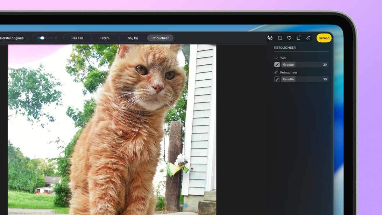382x215 pixels.
Task: Apply auto-enhance with the magic wand
Action: pos(308,38)
